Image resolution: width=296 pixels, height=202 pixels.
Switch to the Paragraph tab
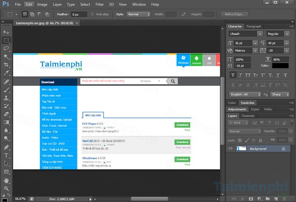pos(254,26)
